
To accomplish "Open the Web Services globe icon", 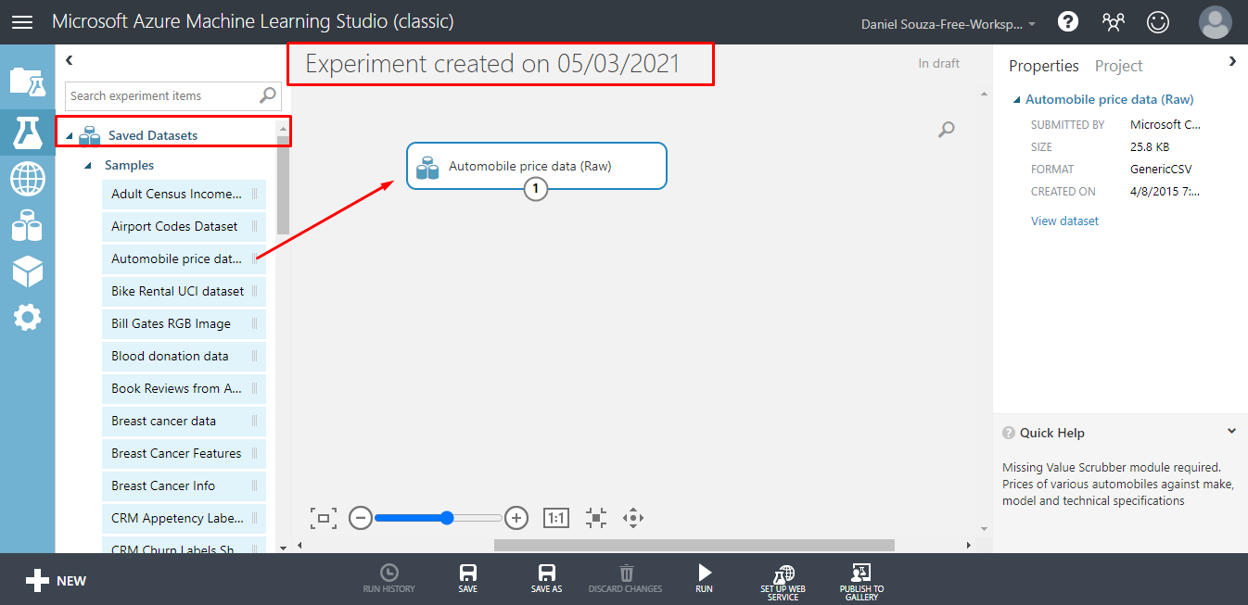I will pyautogui.click(x=27, y=179).
